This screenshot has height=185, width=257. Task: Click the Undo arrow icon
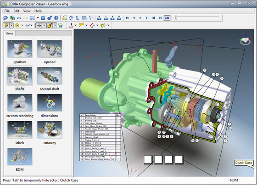pyautogui.click(x=19, y=18)
